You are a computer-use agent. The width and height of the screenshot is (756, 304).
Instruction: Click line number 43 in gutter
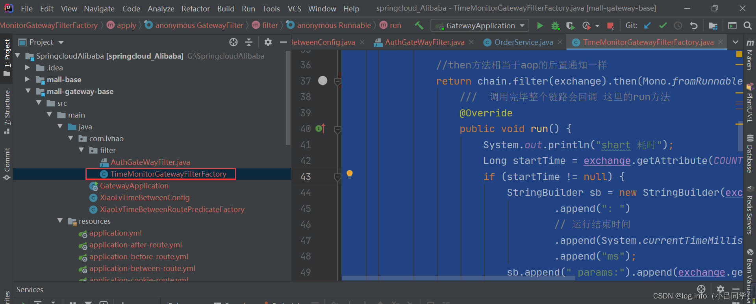tap(306, 177)
